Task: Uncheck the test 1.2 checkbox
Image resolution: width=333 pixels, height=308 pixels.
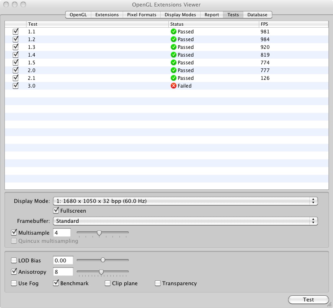Action: tap(15, 39)
